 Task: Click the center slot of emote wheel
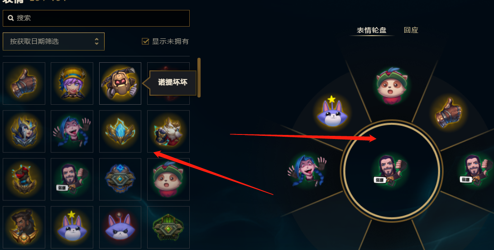tap(392, 171)
